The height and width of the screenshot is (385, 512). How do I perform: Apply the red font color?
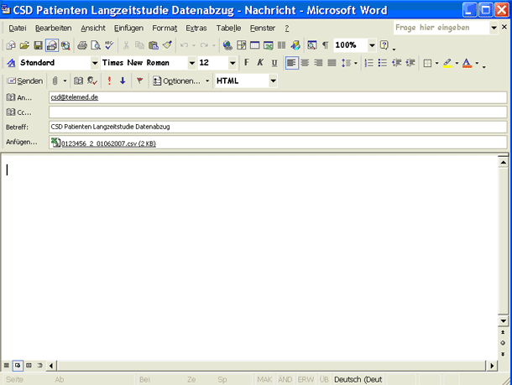coord(468,63)
